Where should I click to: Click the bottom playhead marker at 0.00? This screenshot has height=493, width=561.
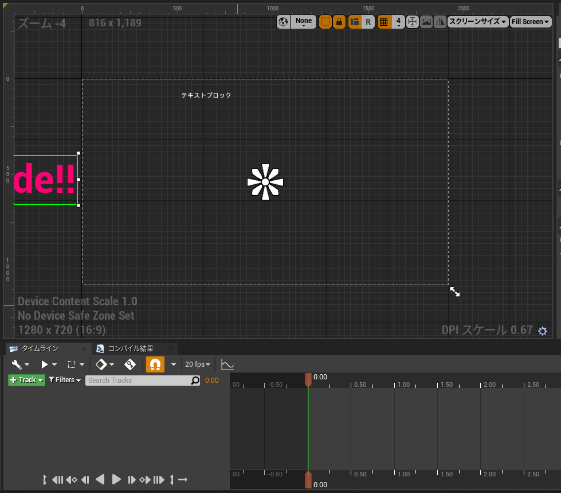[308, 480]
